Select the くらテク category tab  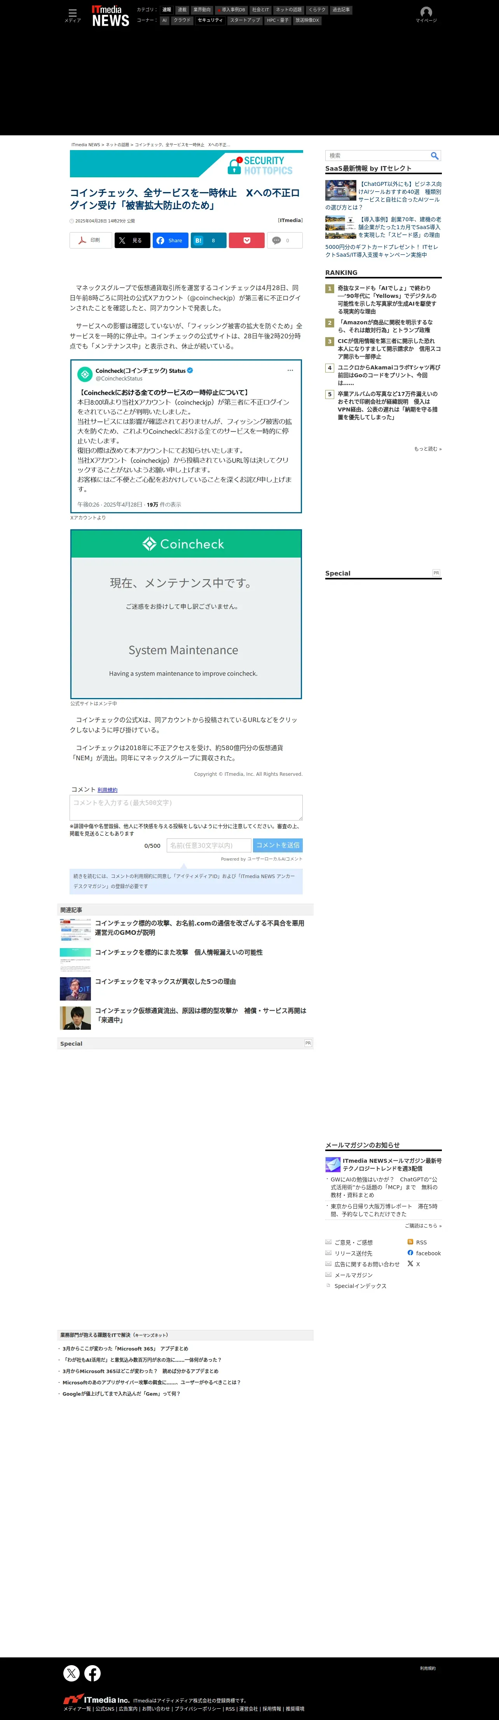317,10
